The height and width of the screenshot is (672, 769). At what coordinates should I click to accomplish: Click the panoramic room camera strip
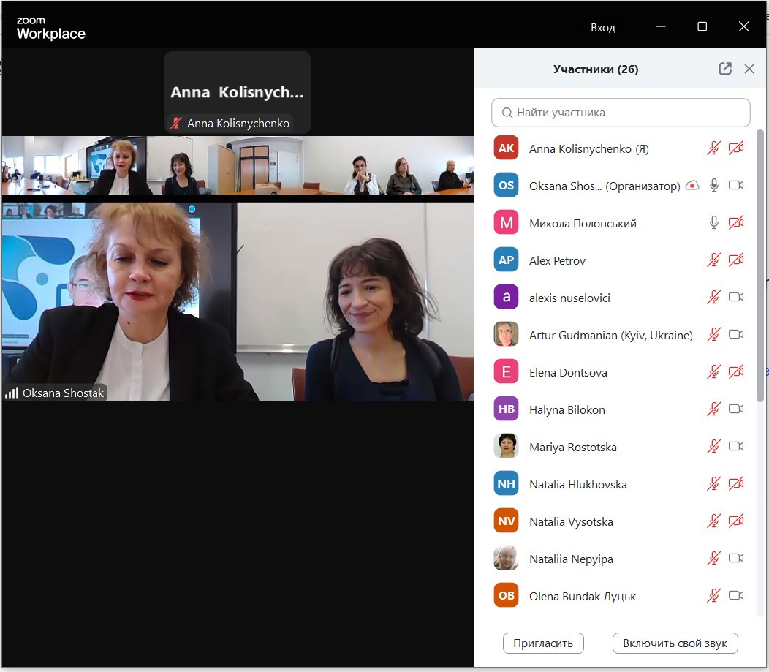coord(238,166)
